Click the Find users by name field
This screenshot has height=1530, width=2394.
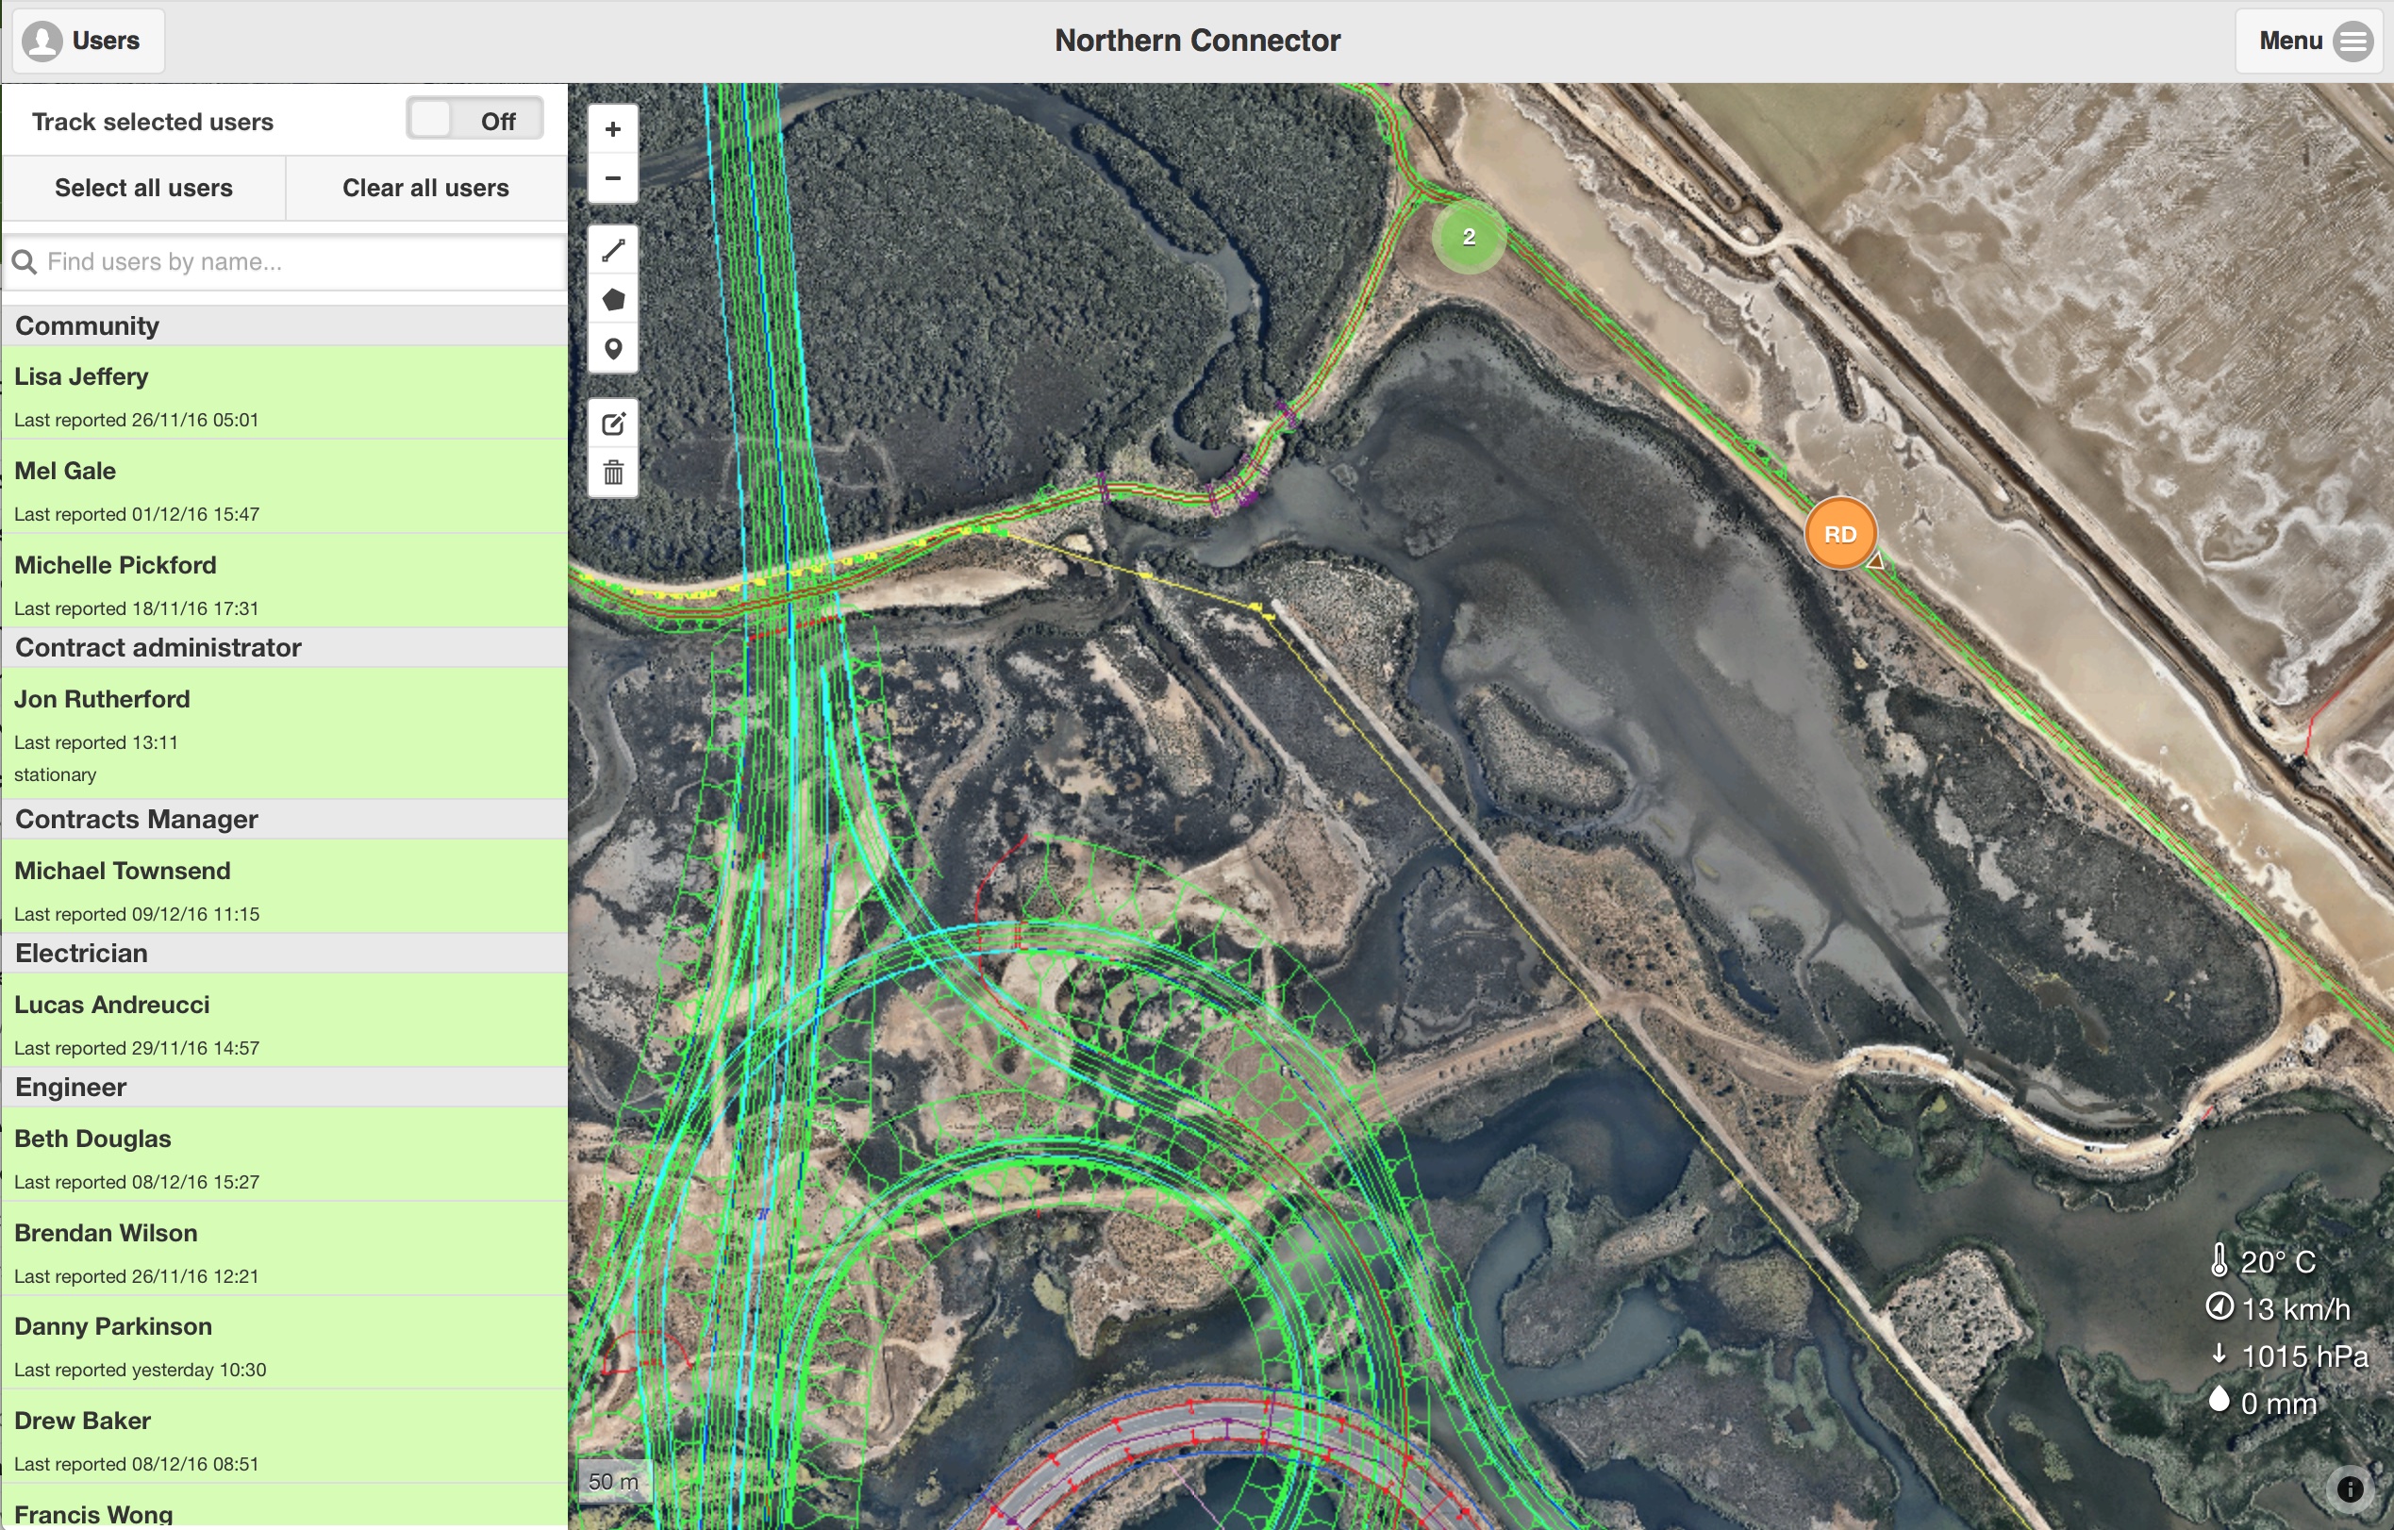pyautogui.click(x=285, y=261)
